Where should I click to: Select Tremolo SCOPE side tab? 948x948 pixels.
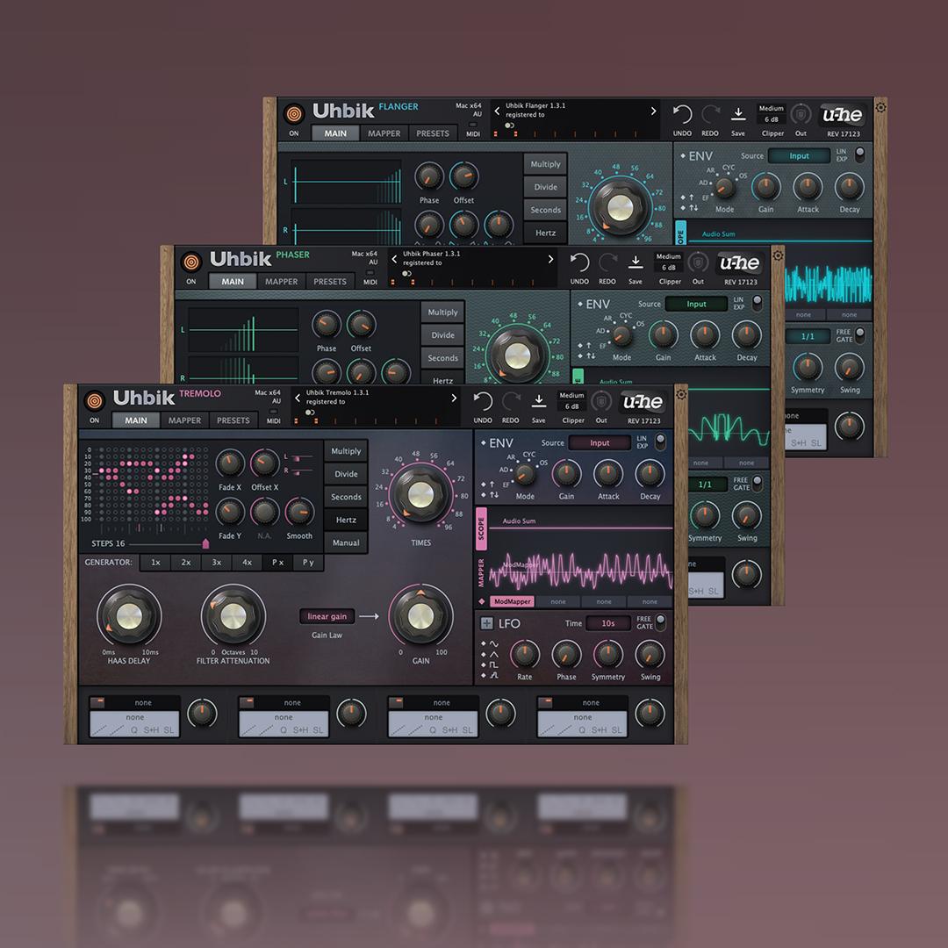click(x=481, y=528)
